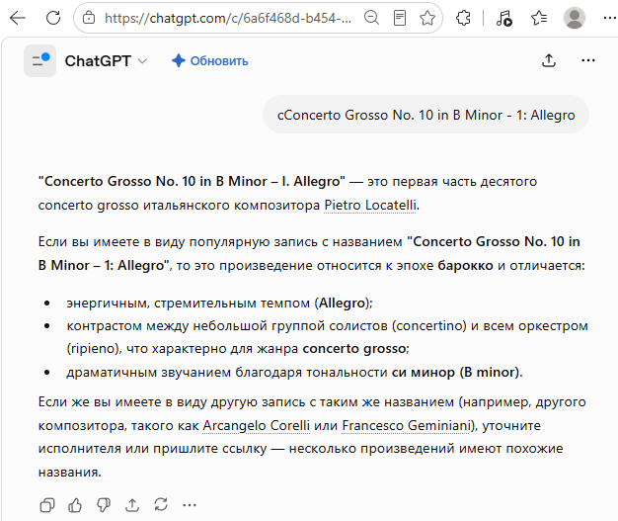Screen dimensions: 618x521
Task: Give the response a thumbs down
Action: point(104,505)
